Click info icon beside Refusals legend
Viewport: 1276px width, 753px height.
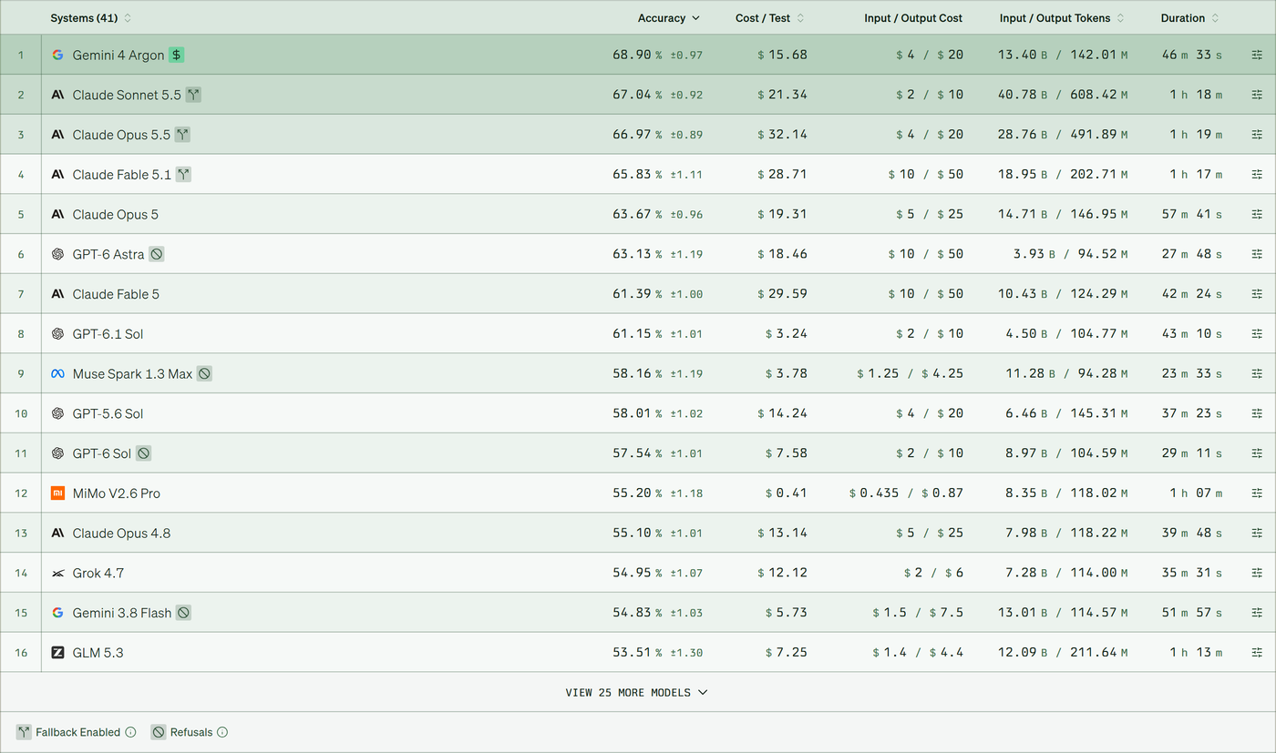click(222, 732)
